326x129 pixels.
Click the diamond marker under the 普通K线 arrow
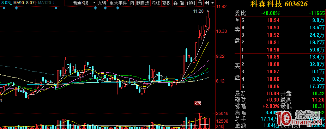[x=95, y=8]
